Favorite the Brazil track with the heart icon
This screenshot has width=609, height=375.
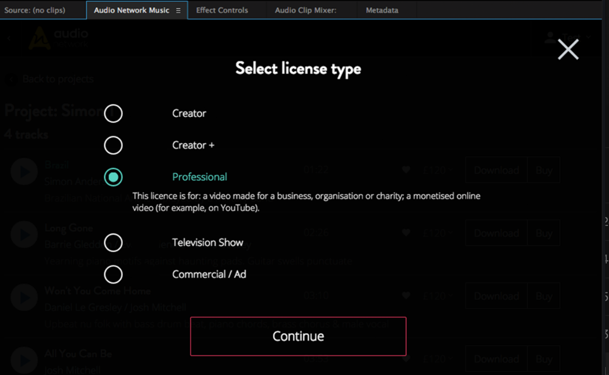click(x=405, y=170)
